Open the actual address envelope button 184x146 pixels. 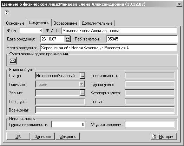(x=13, y=61)
